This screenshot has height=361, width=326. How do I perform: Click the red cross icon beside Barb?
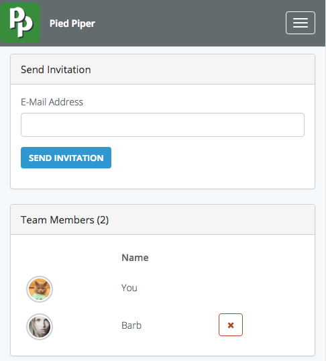pyautogui.click(x=231, y=325)
